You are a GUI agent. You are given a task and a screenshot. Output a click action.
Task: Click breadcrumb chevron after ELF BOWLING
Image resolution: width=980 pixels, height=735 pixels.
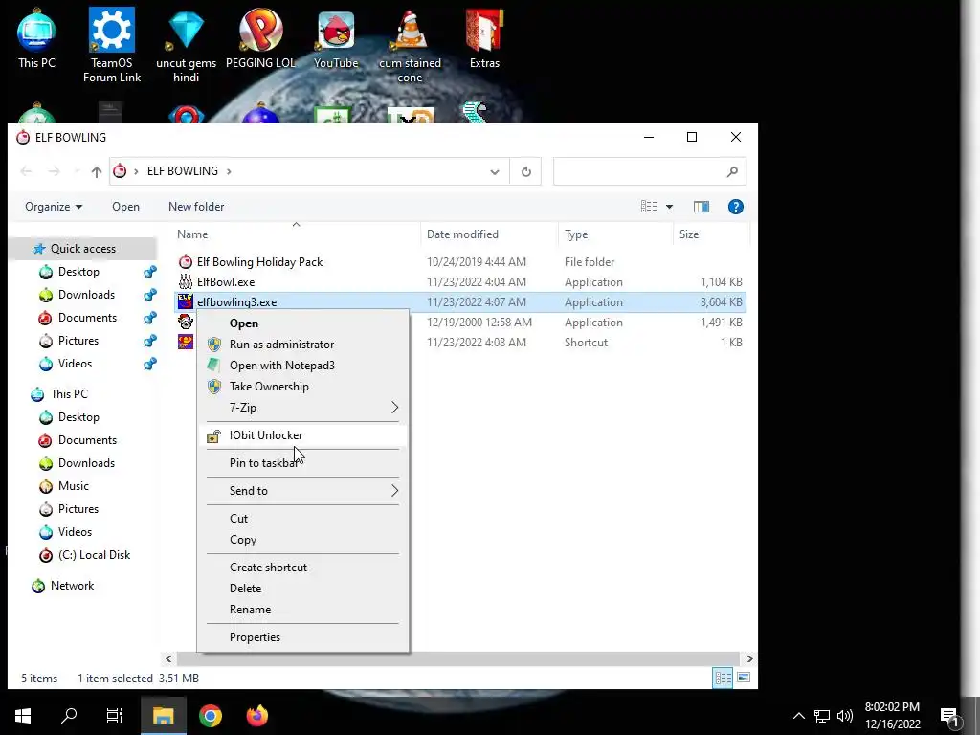pyautogui.click(x=229, y=171)
